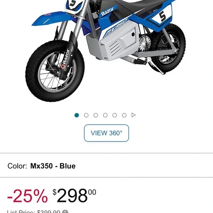The width and height of the screenshot is (213, 213).
Task: Click the Mx350 - Blue color name
Action: [53, 166]
